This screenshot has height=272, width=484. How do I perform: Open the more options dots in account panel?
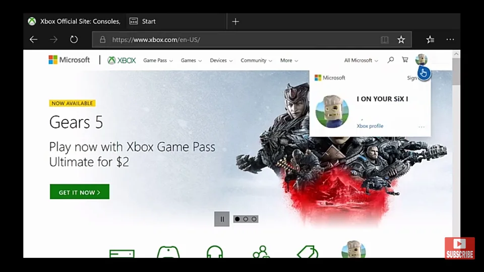point(421,127)
